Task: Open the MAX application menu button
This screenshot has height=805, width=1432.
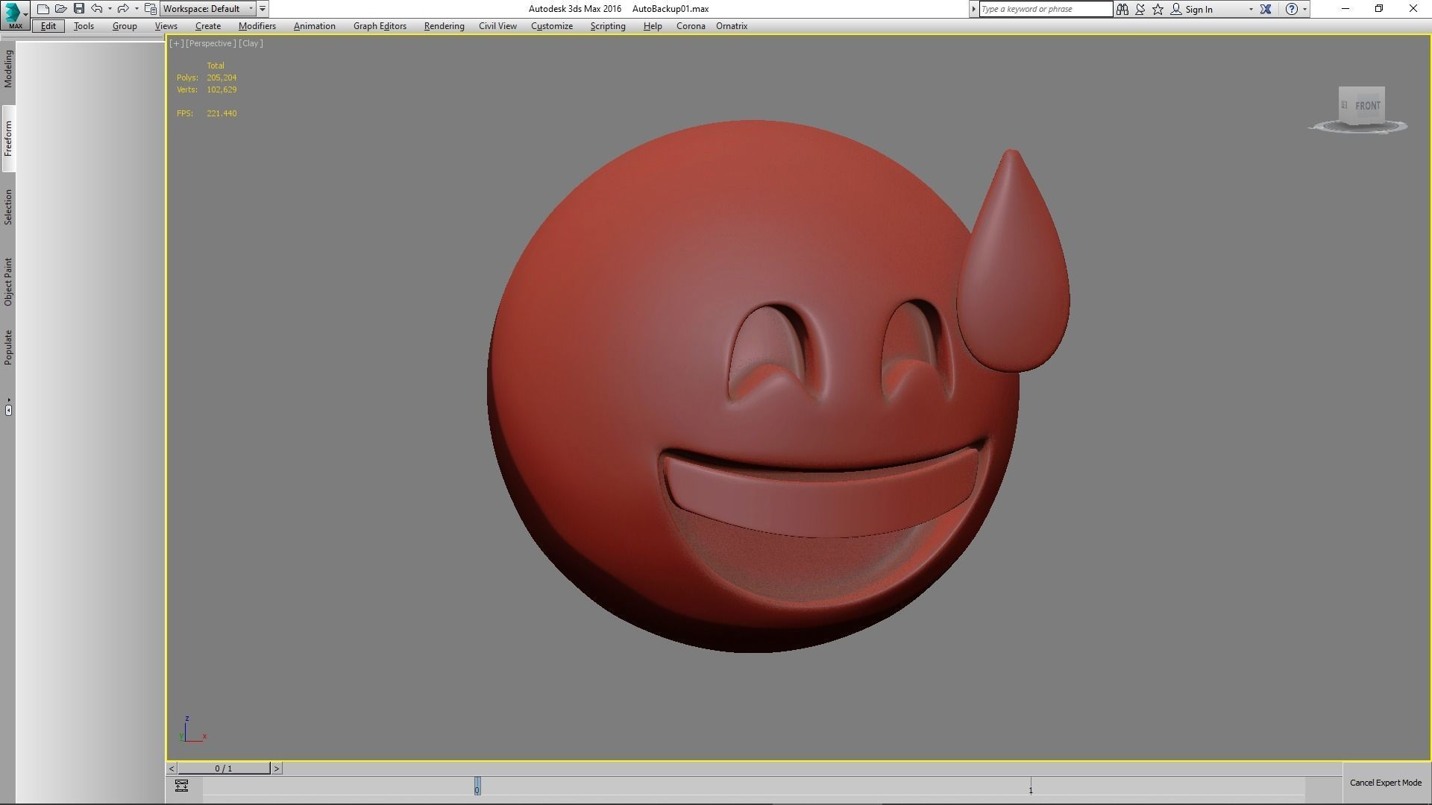Action: [x=15, y=15]
